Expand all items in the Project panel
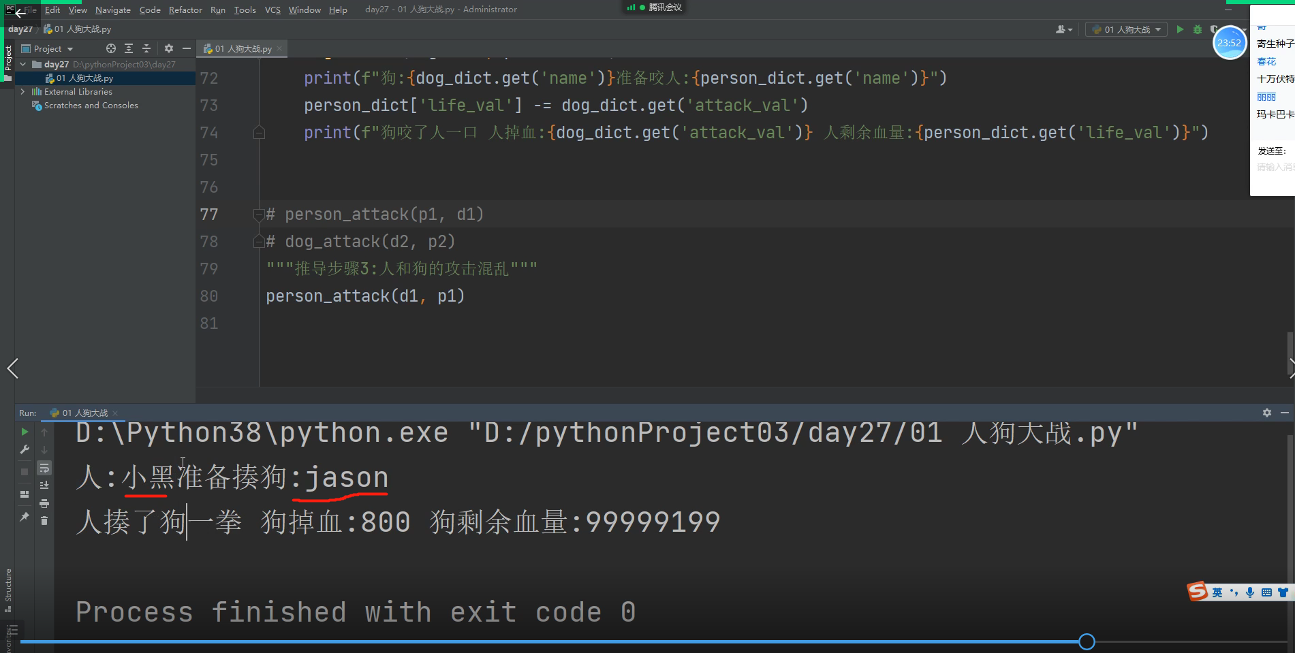The width and height of the screenshot is (1295, 653). pos(129,48)
